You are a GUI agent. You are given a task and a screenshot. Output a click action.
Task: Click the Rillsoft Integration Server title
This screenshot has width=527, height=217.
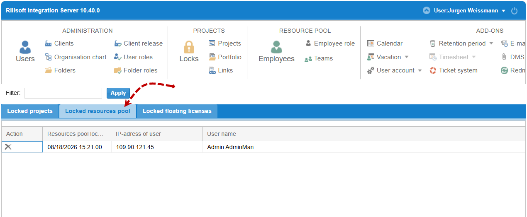tap(53, 10)
